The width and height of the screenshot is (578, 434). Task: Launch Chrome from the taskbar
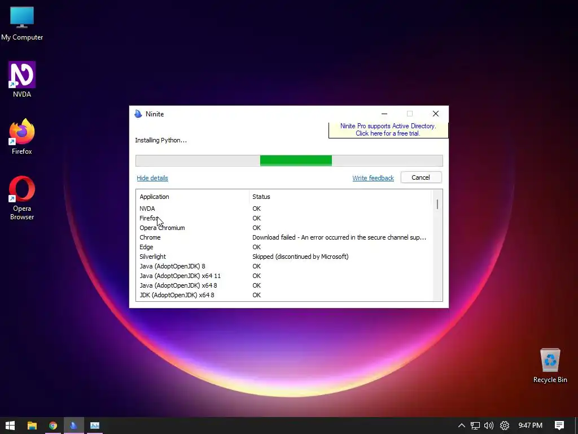[53, 426]
